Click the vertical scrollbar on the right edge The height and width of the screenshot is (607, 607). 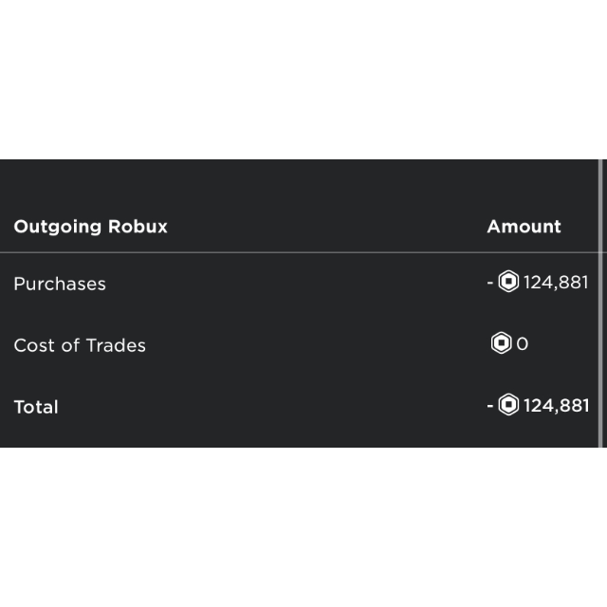600,303
